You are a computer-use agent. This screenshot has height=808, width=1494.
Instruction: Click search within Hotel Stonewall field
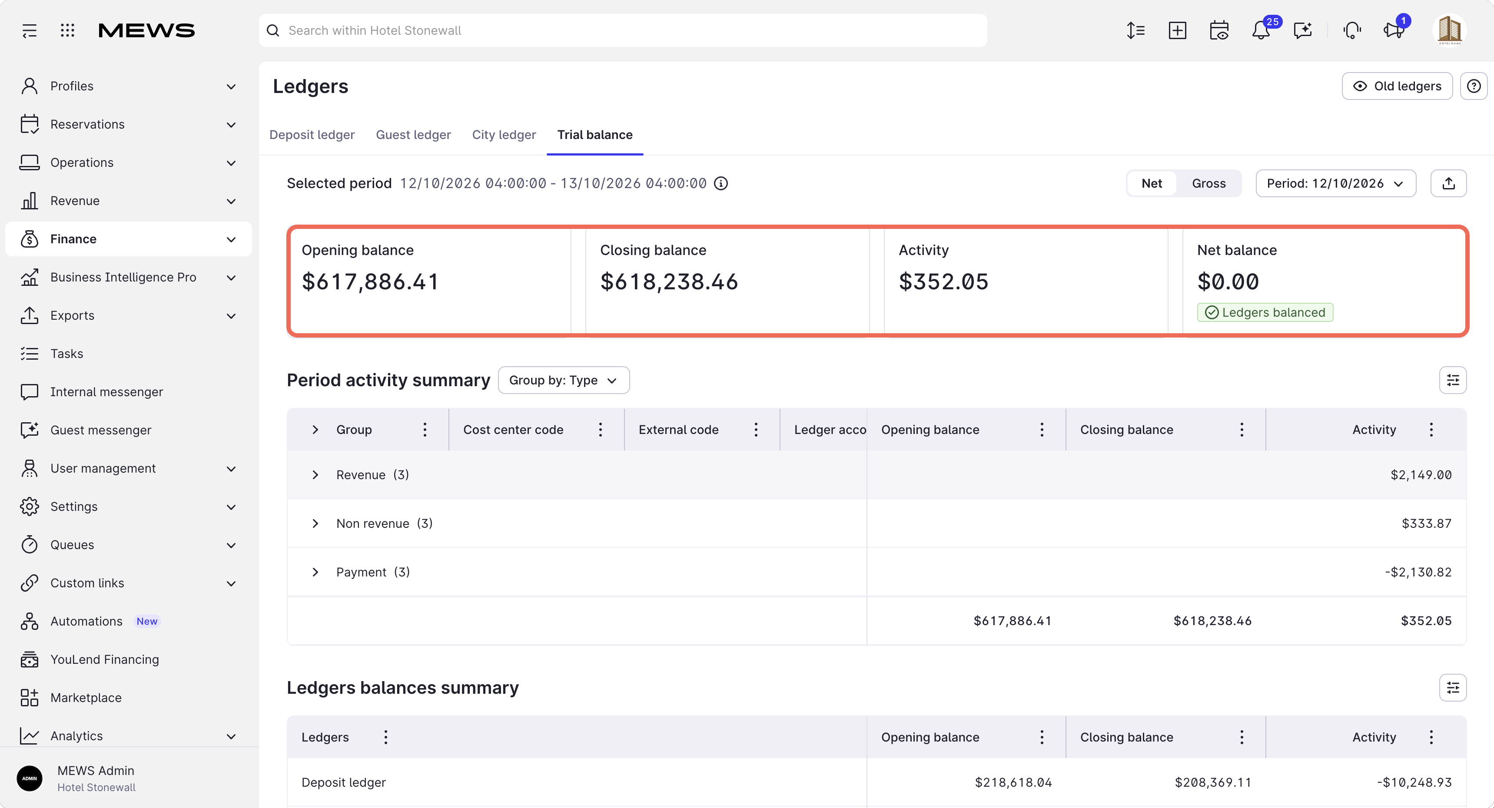click(x=623, y=30)
